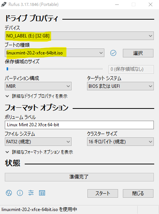Open the ファイル システム FAT32 dropdown

tap(38, 142)
